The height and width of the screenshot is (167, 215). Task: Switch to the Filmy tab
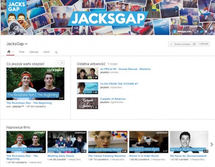click(x=21, y=52)
